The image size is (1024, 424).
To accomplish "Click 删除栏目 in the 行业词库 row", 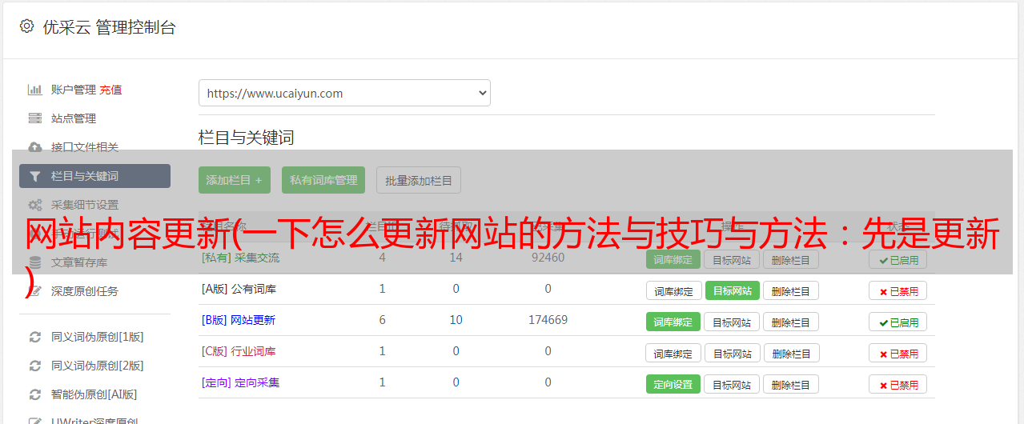I will [x=791, y=353].
